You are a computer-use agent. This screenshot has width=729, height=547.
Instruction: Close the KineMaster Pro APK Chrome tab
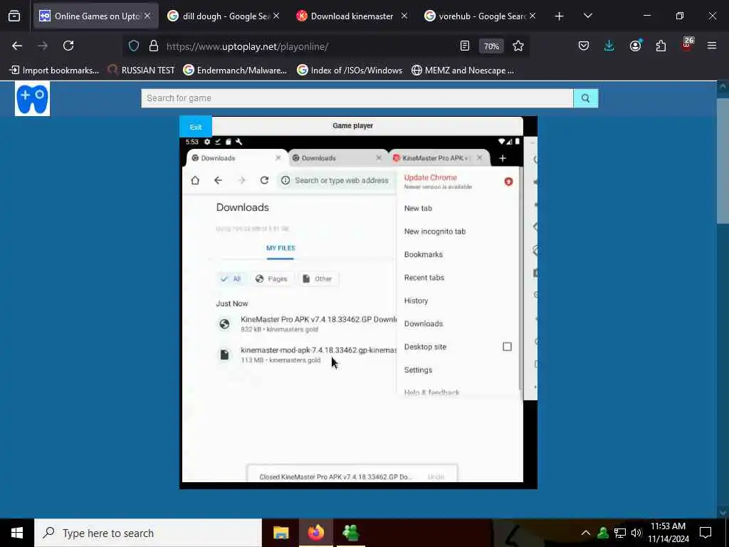coord(479,158)
